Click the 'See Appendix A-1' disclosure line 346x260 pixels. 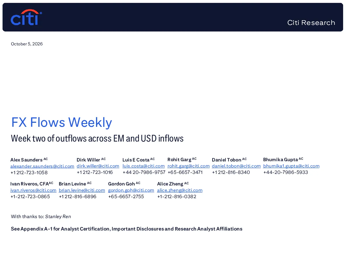127,229
